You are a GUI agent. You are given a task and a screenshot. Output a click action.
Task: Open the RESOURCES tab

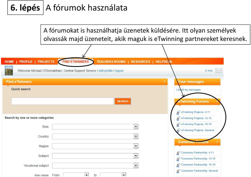click(141, 62)
